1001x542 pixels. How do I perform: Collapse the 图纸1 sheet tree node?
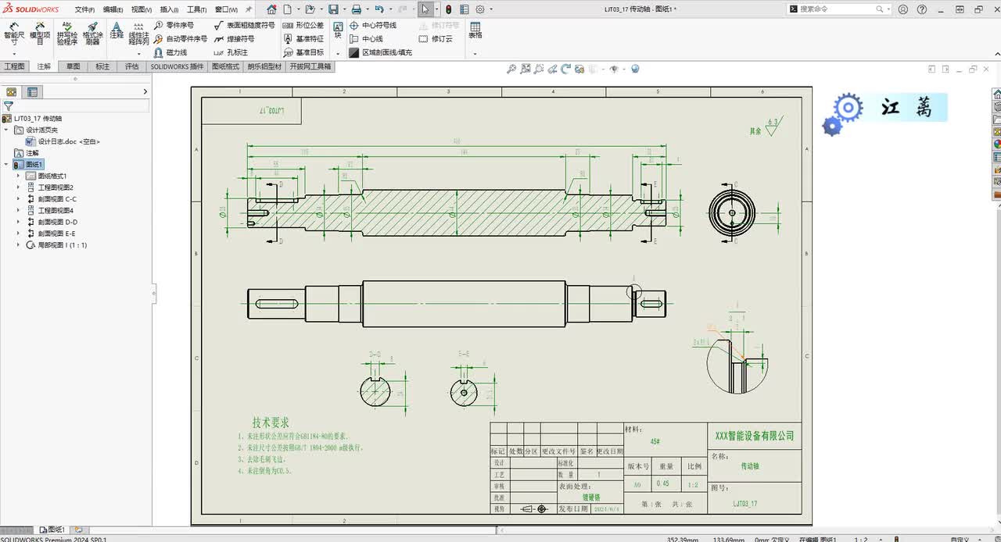pyautogui.click(x=7, y=165)
